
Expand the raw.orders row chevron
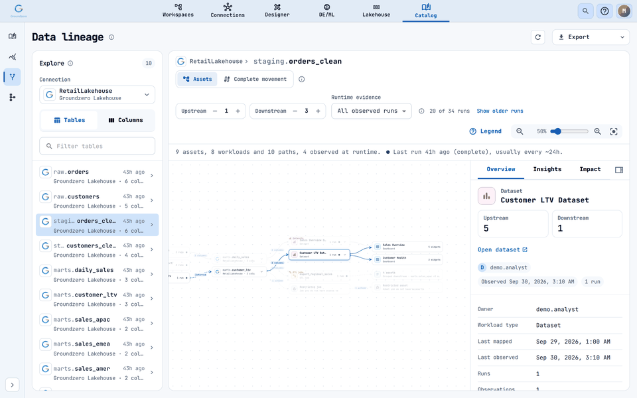tap(151, 176)
